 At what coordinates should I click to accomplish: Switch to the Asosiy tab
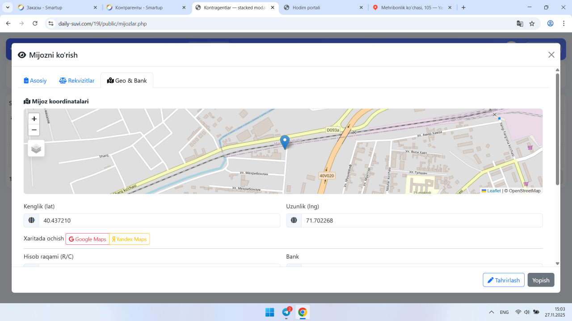point(35,81)
